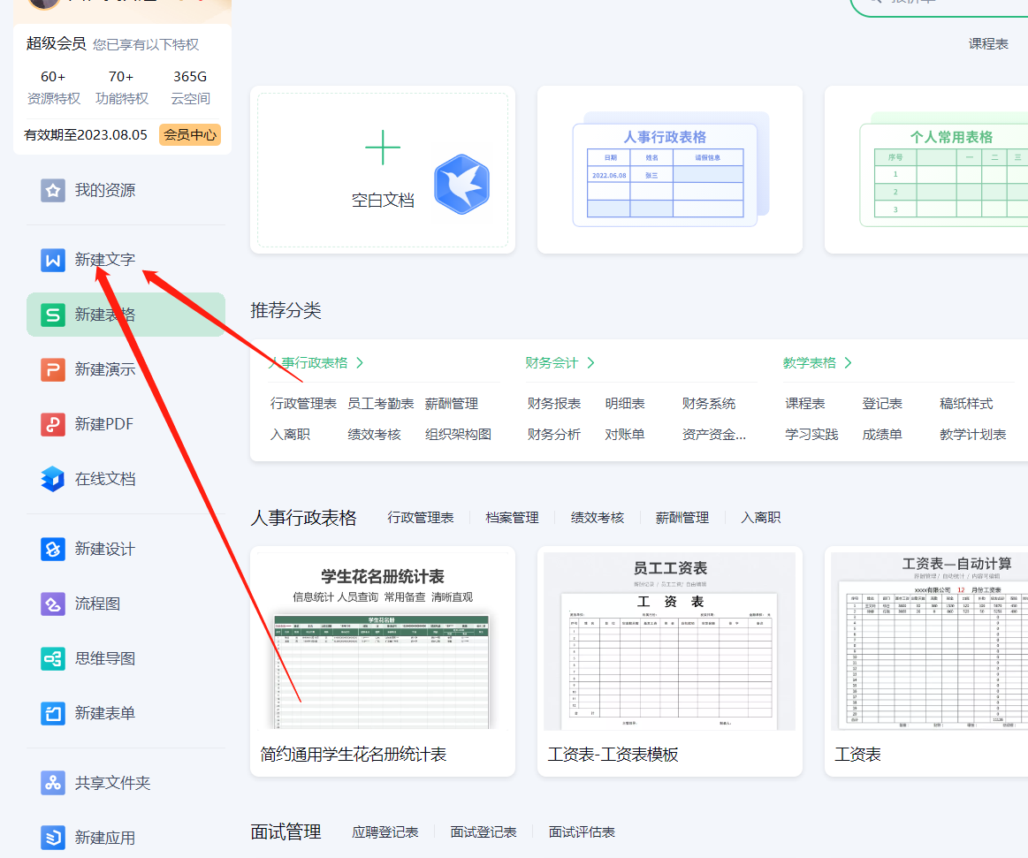The width and height of the screenshot is (1028, 858).
Task: Select 行政管理表 tab in 人事行政表格 row
Action: pyautogui.click(x=421, y=518)
